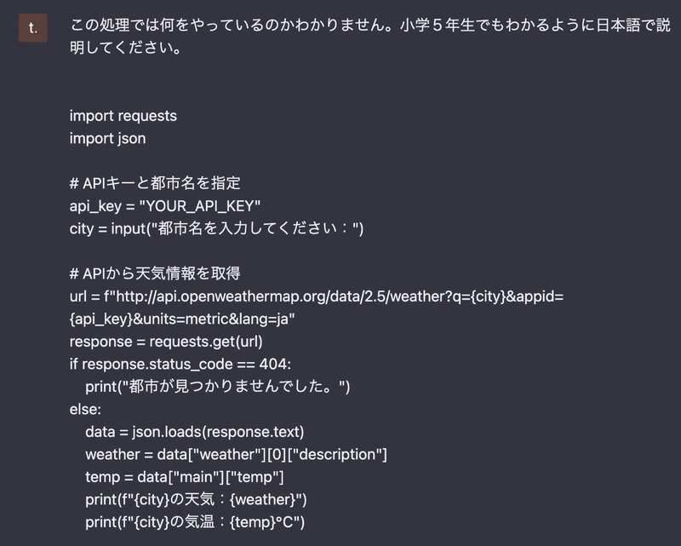Viewport: 681px width, 546px height.
Task: Click the Japanese question text at the top
Action: pyautogui.click(x=370, y=36)
